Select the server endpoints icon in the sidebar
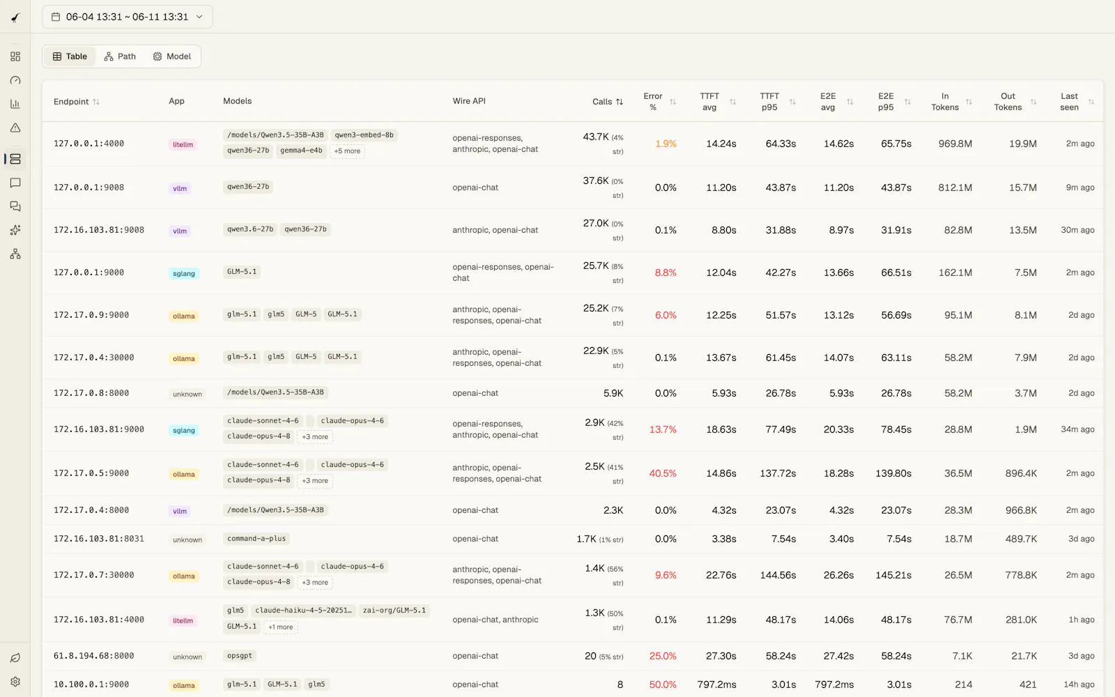Image resolution: width=1115 pixels, height=697 pixels. [15, 159]
